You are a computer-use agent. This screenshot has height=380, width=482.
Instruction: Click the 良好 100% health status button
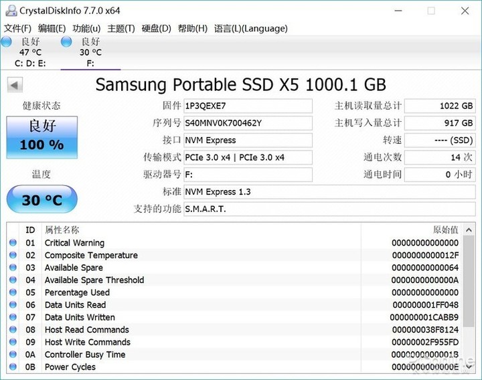[x=42, y=136]
